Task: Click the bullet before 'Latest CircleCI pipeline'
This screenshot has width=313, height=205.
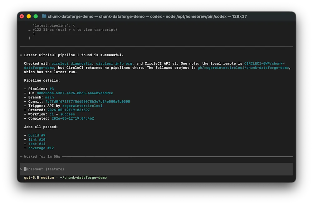Action: 21,55
